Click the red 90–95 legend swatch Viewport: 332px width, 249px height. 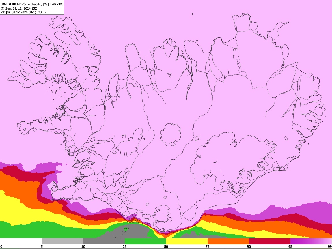point(270,241)
